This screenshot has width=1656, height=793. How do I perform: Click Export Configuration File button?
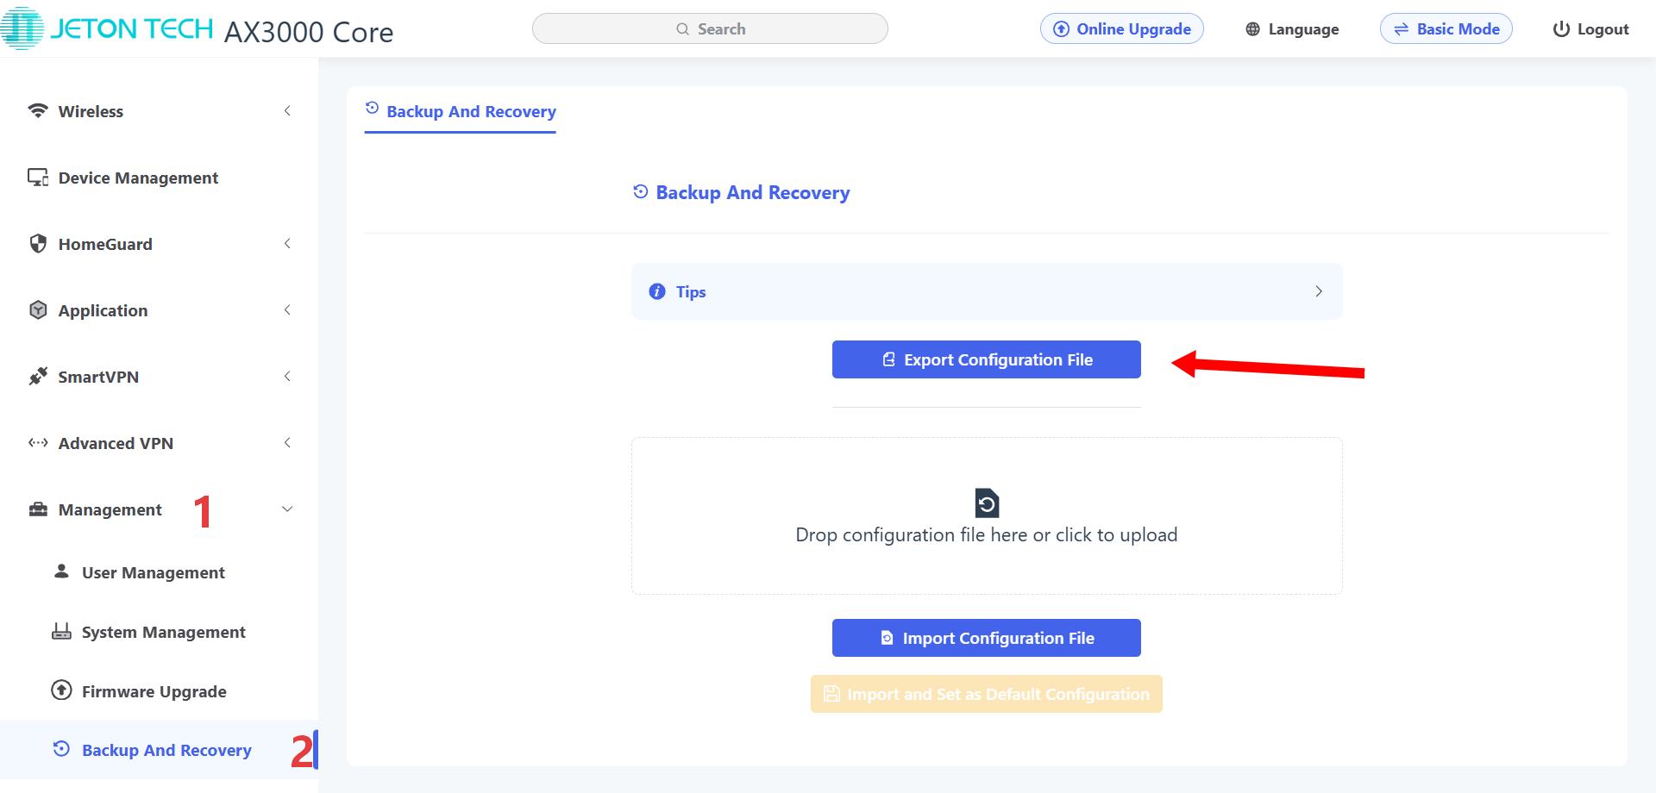tap(987, 359)
